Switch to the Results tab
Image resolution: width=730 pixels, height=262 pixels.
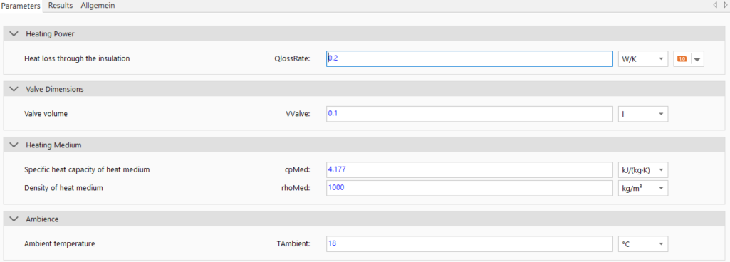click(61, 6)
